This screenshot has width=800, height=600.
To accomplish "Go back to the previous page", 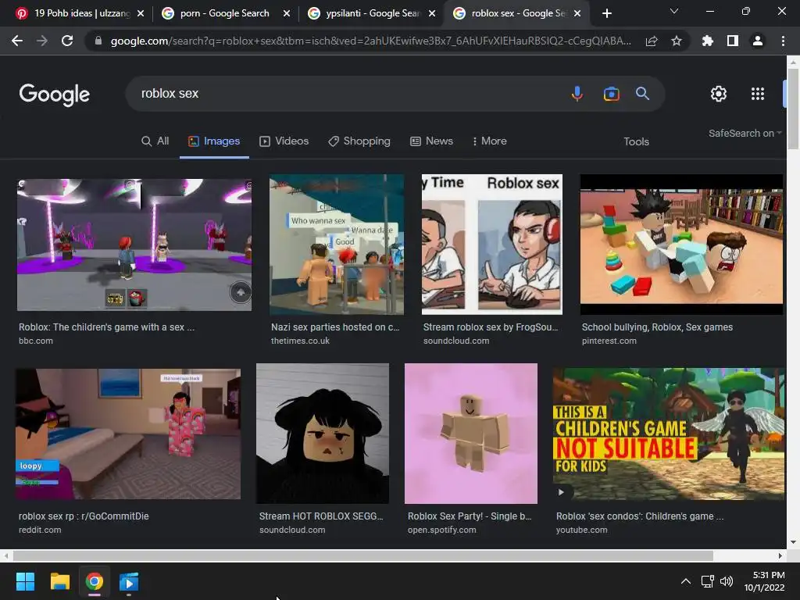I will point(17,41).
